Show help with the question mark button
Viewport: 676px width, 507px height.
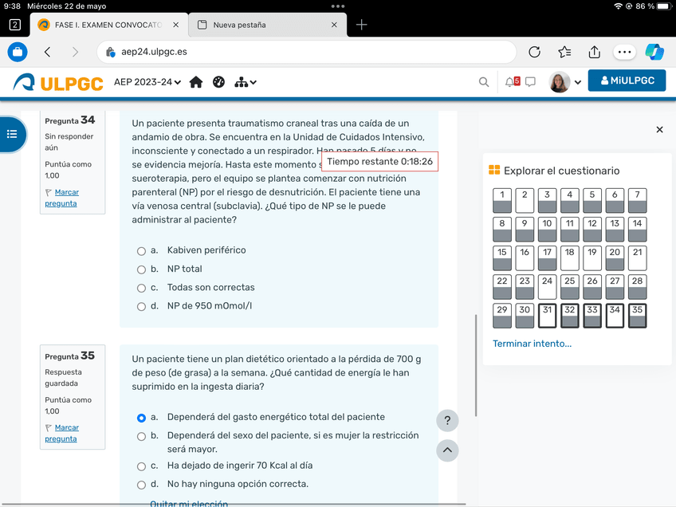(447, 420)
